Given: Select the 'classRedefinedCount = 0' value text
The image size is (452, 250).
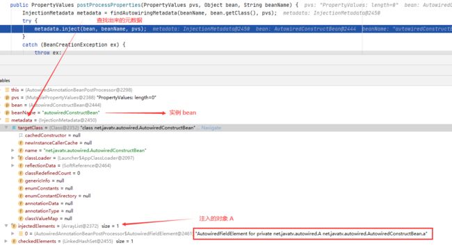Looking at the screenshot, I should pos(52,173).
